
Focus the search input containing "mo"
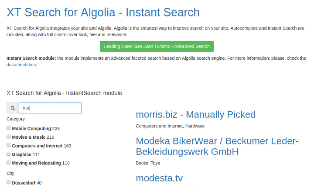[50, 108]
